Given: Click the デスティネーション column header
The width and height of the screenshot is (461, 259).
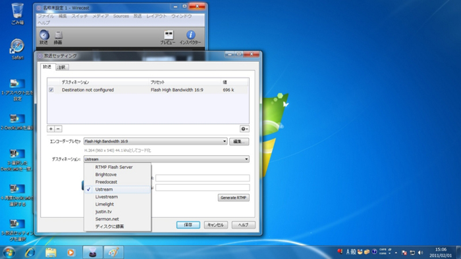Looking at the screenshot, I should (104, 82).
